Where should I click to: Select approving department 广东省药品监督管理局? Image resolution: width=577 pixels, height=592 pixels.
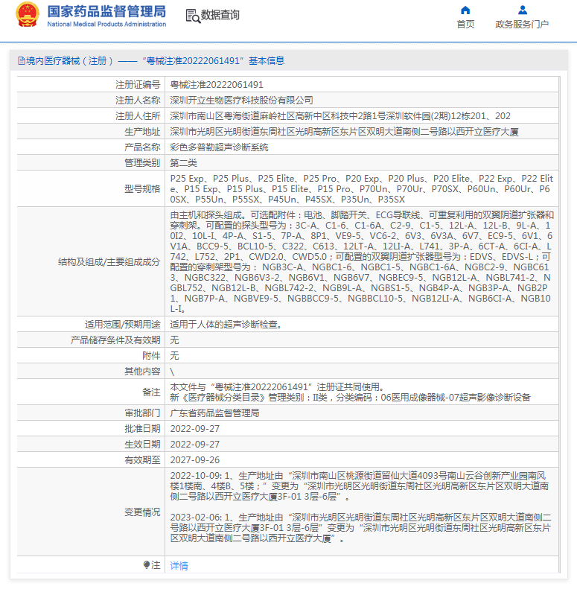point(214,413)
